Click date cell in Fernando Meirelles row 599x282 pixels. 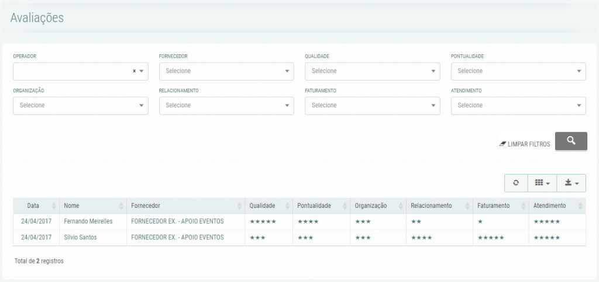[x=36, y=221]
